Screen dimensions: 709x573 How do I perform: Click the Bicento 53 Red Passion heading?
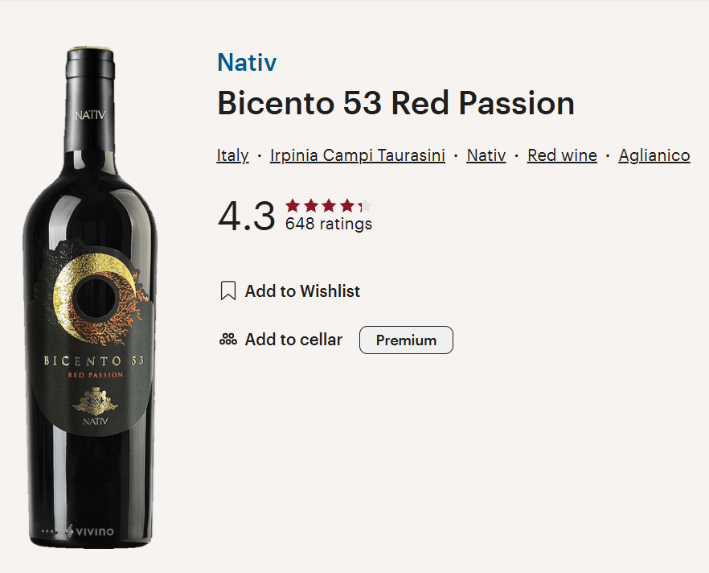tap(396, 104)
